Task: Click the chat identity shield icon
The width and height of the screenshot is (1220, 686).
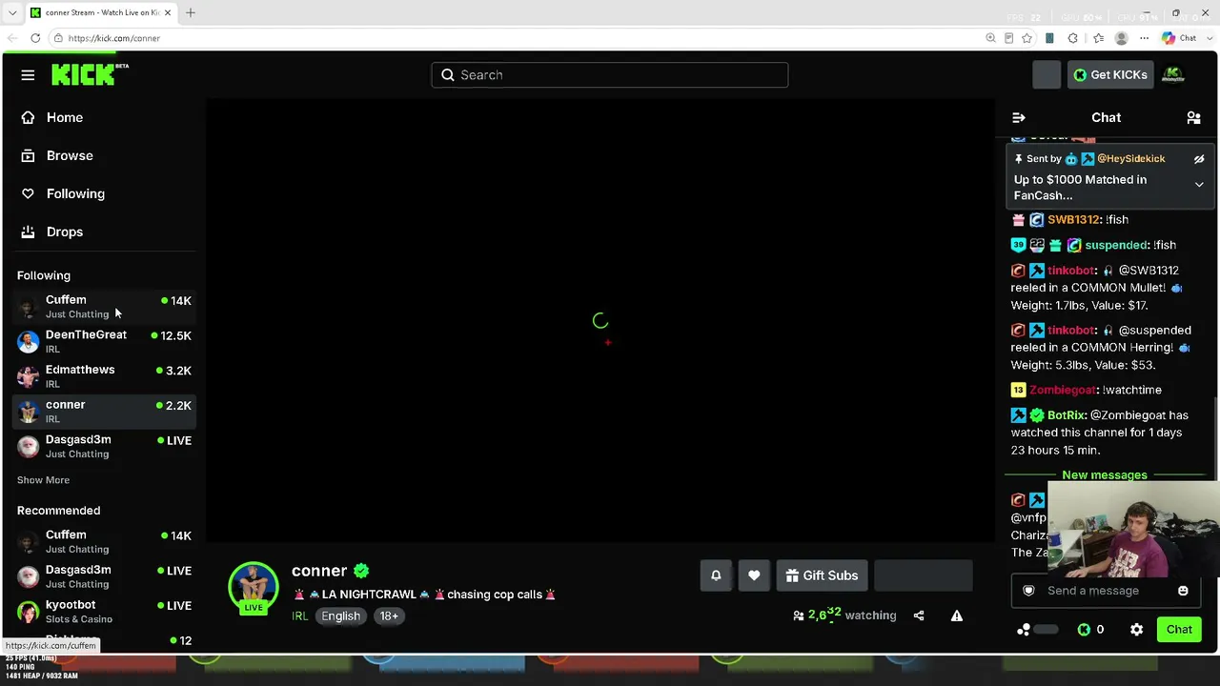Action: point(1028,591)
